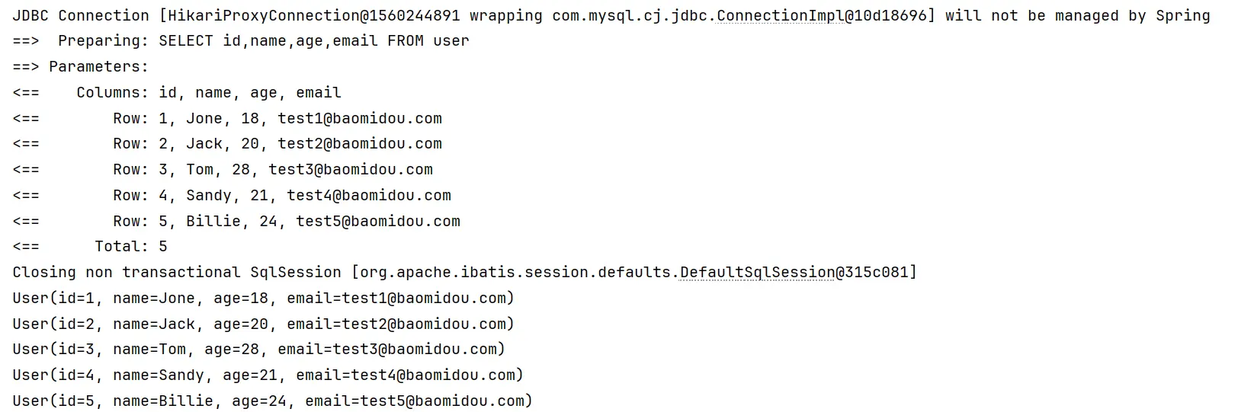The width and height of the screenshot is (1251, 412).
Task: Click the User(id=4, name=Sandy) output line
Action: (x=268, y=375)
